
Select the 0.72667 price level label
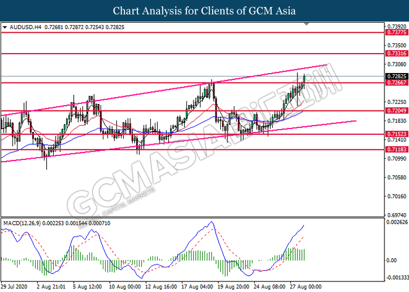[x=397, y=83]
